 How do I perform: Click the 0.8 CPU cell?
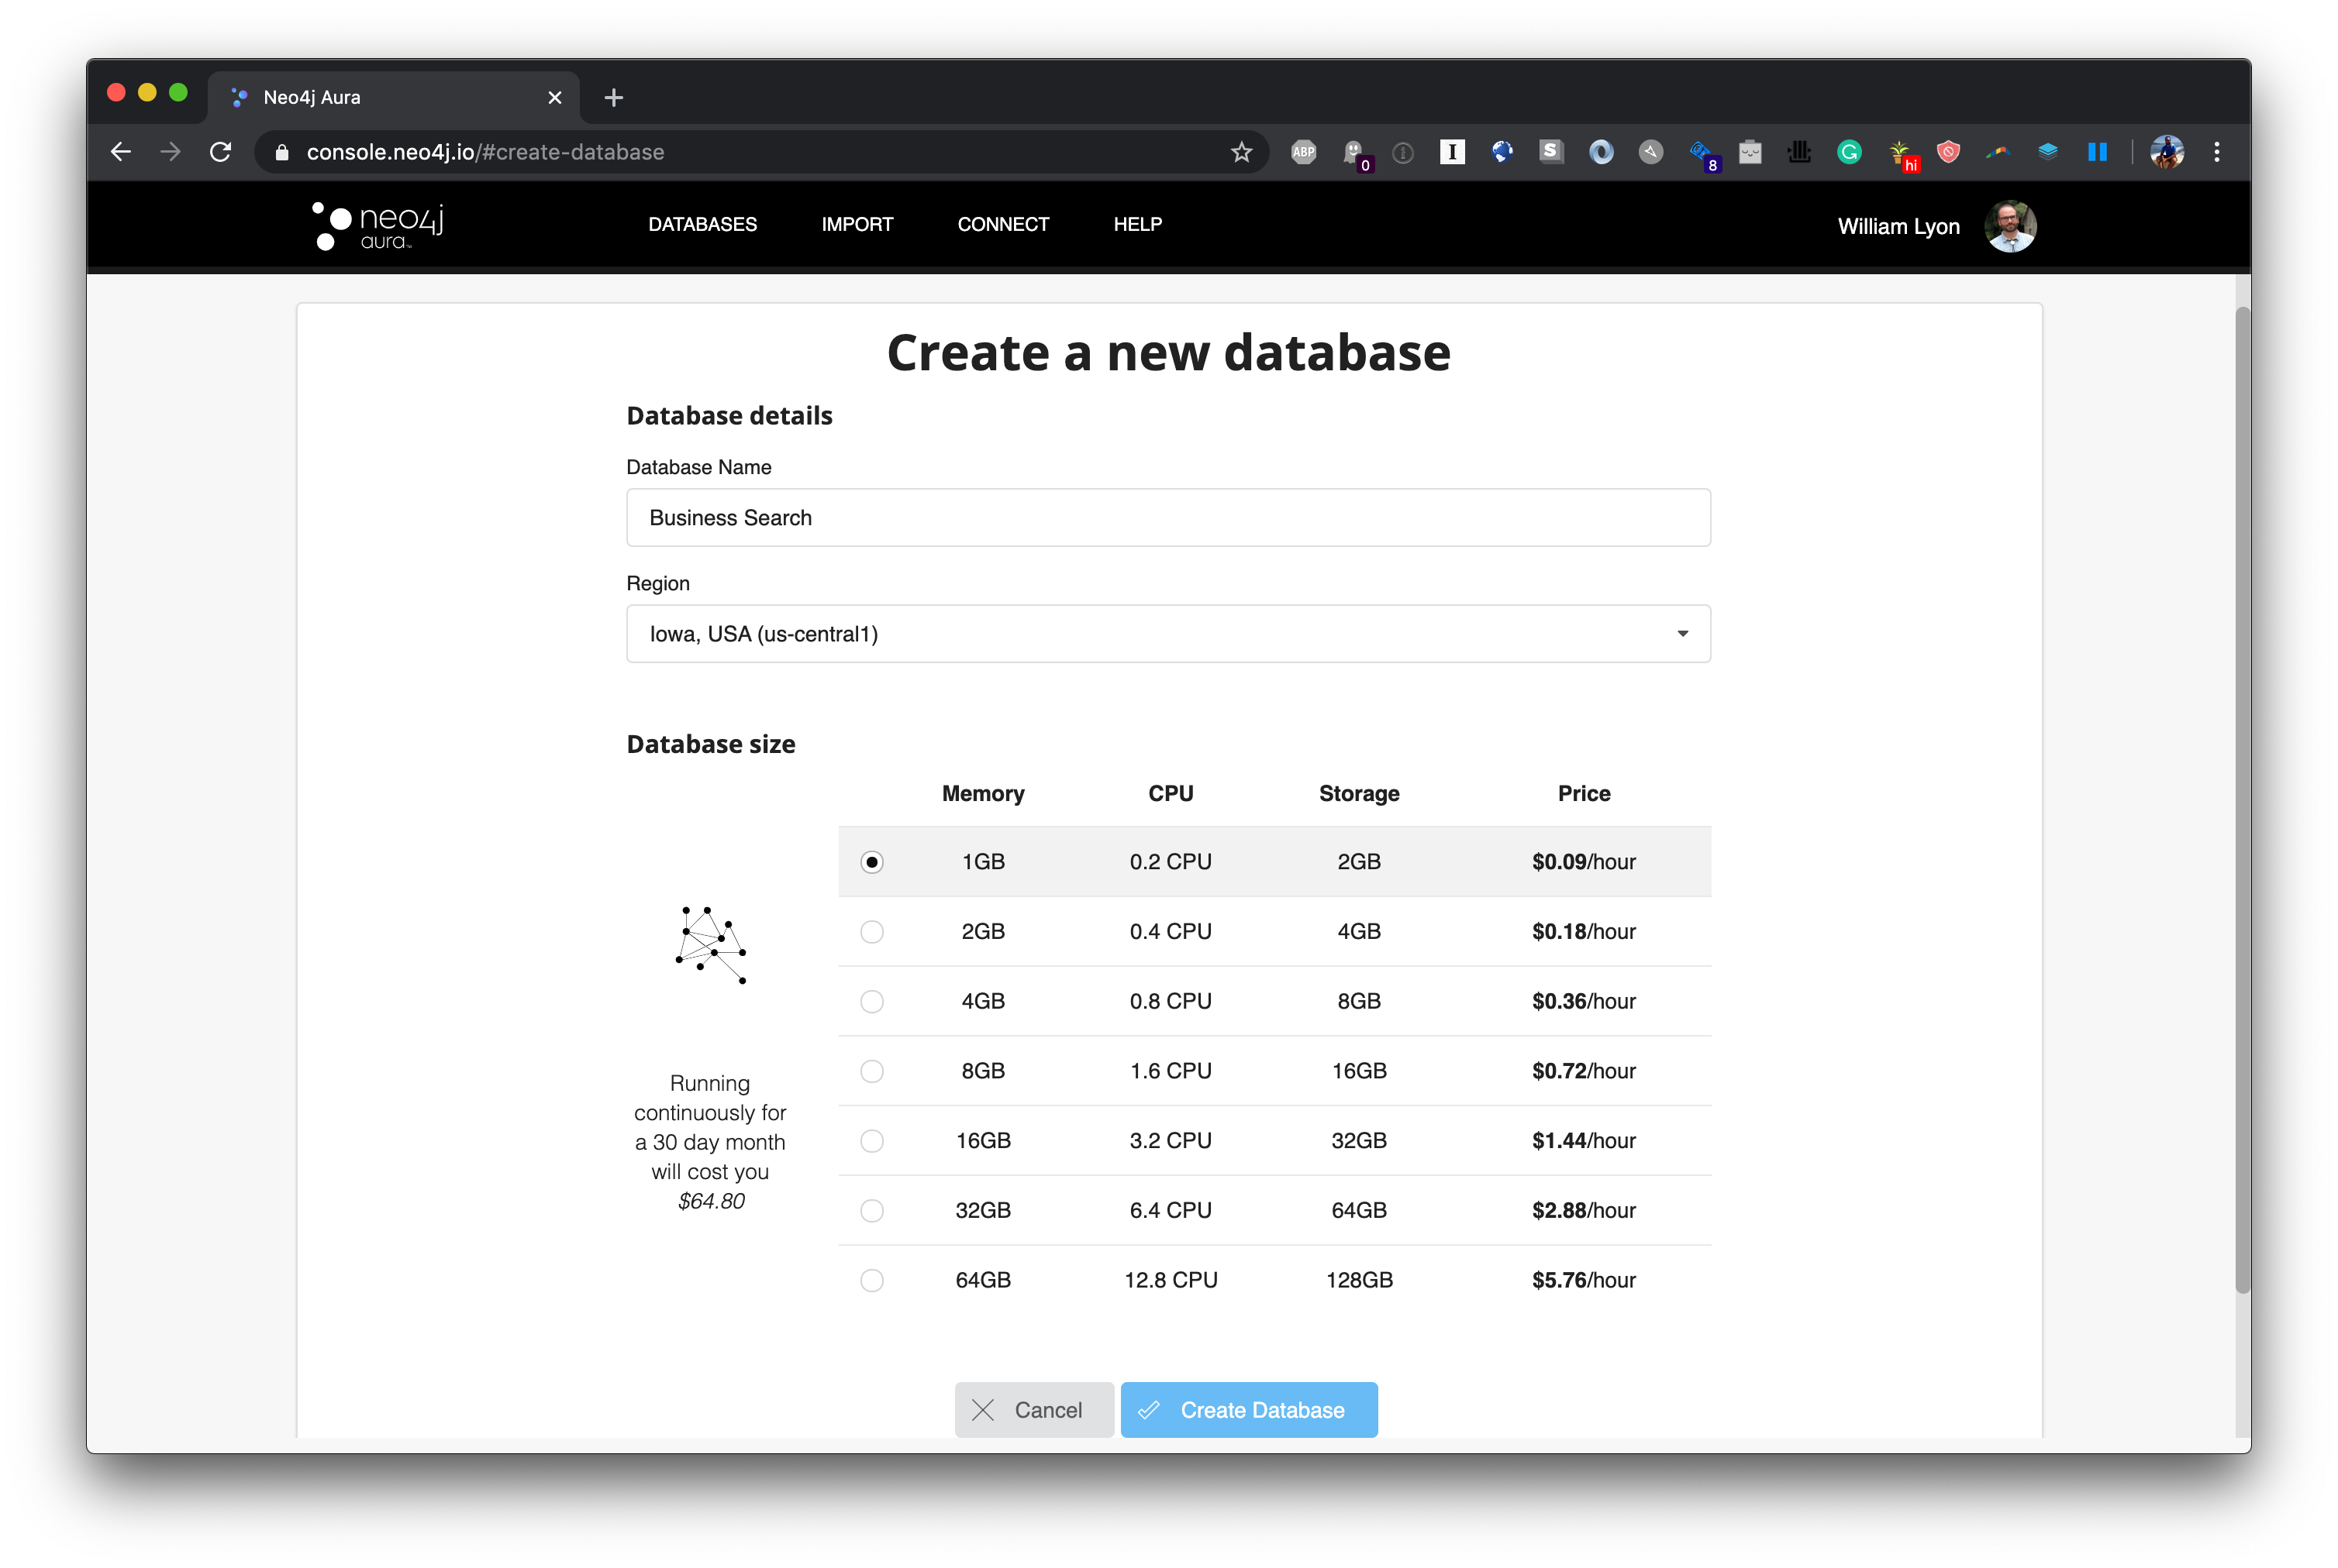tap(1171, 1002)
